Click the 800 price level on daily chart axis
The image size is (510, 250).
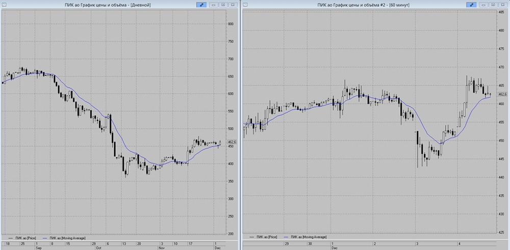(x=231, y=24)
